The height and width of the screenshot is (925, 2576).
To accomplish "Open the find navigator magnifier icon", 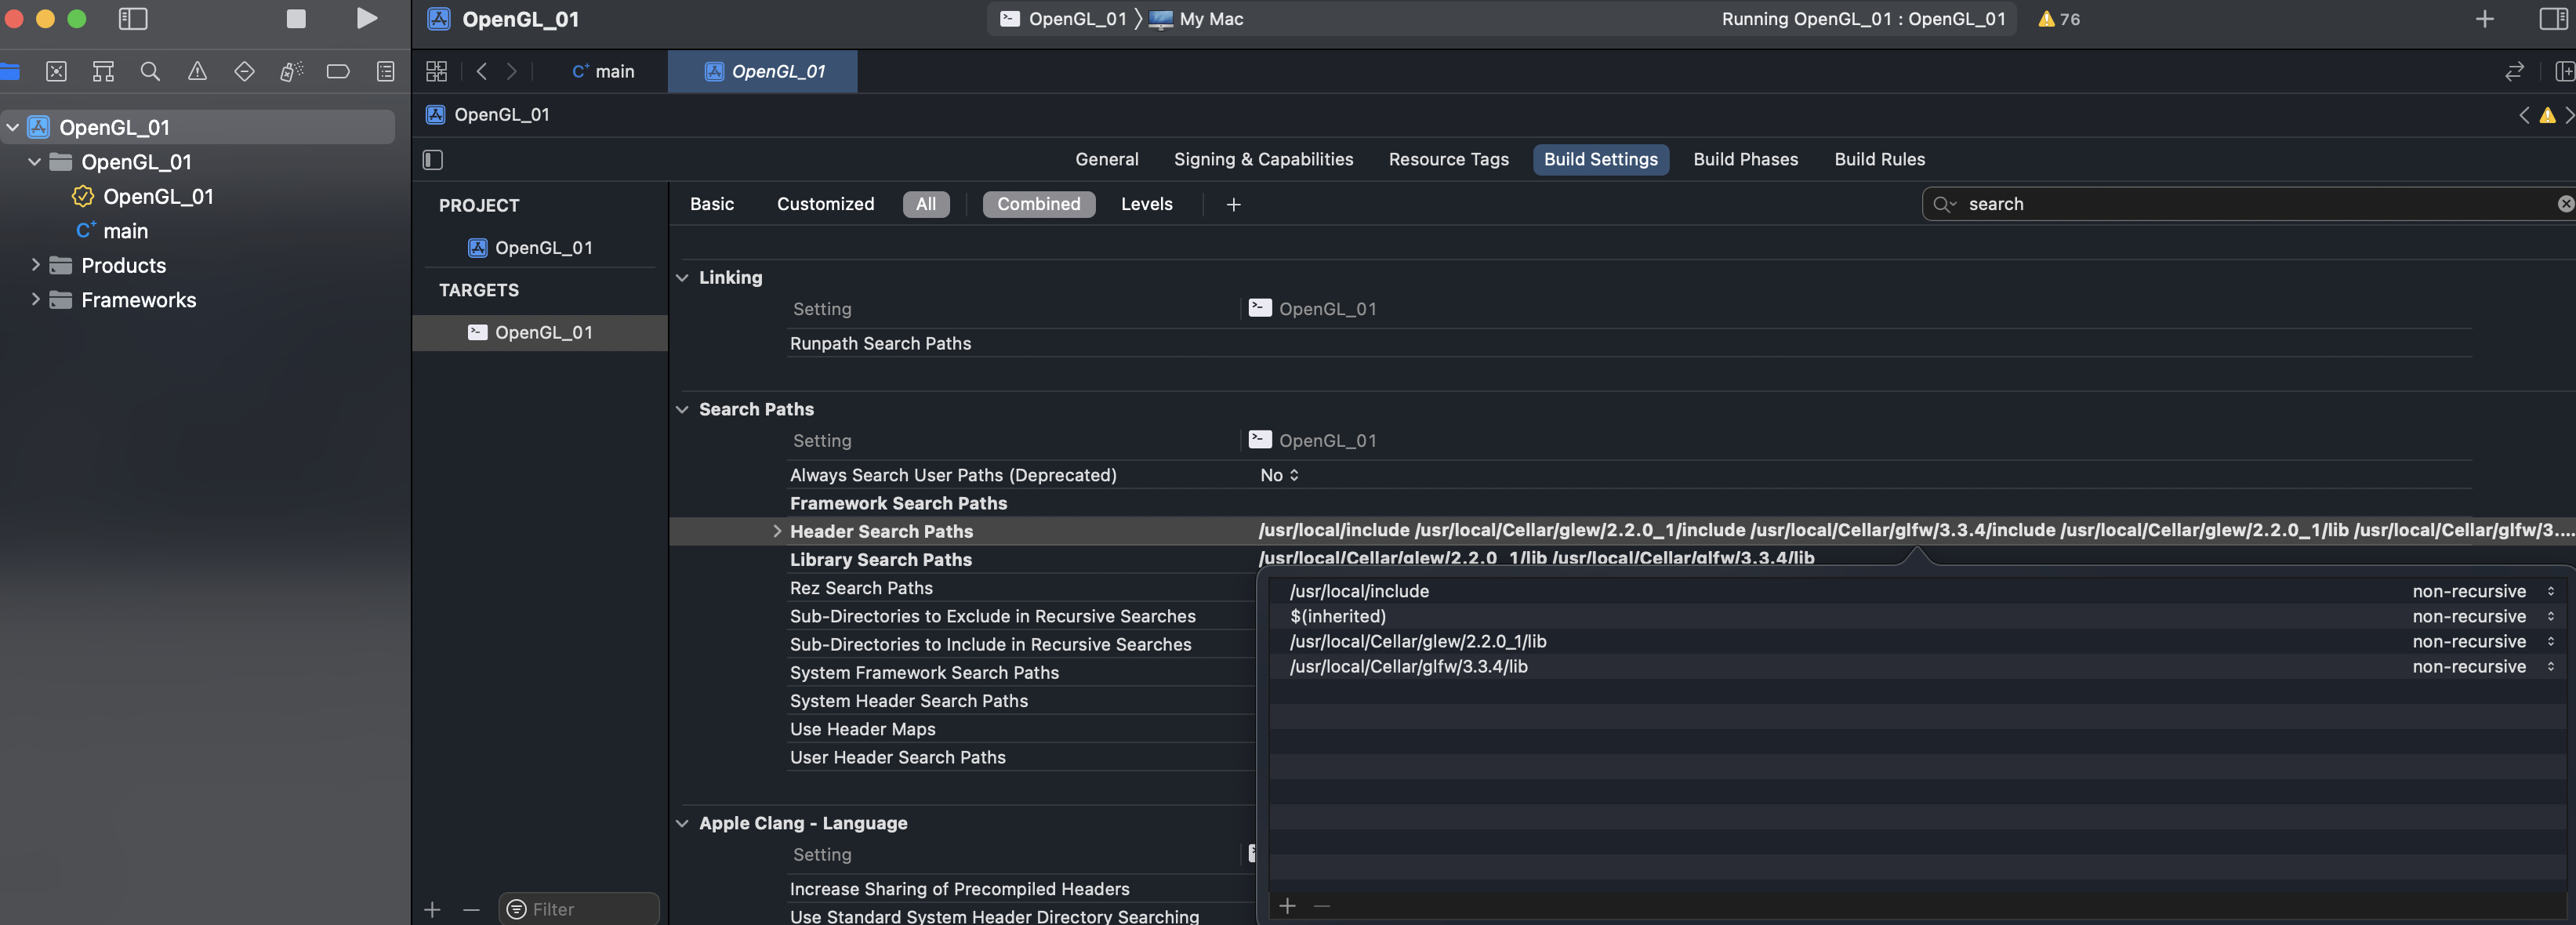I will pos(150,71).
